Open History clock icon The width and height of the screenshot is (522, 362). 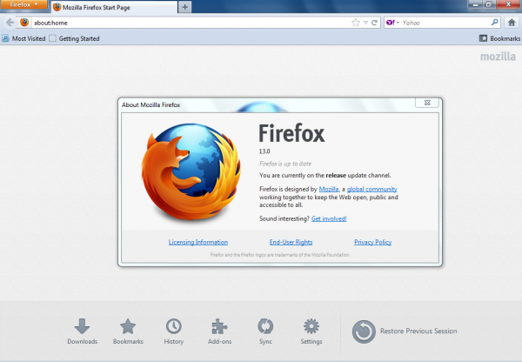pos(174,331)
